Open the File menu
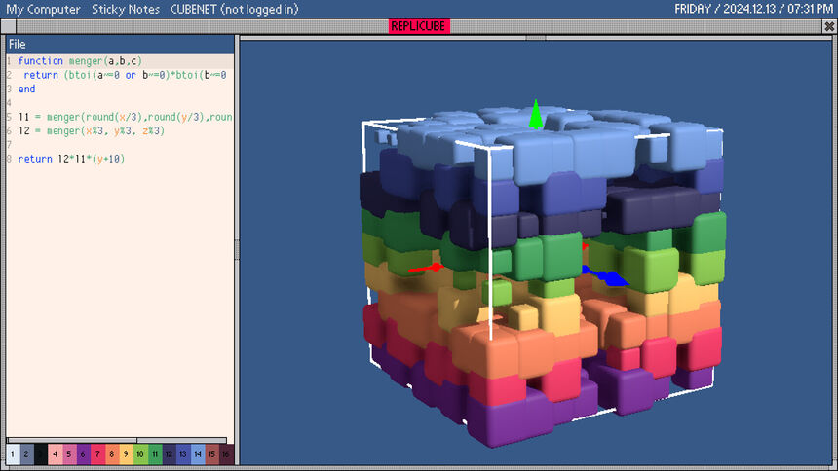838x471 pixels. [x=18, y=44]
